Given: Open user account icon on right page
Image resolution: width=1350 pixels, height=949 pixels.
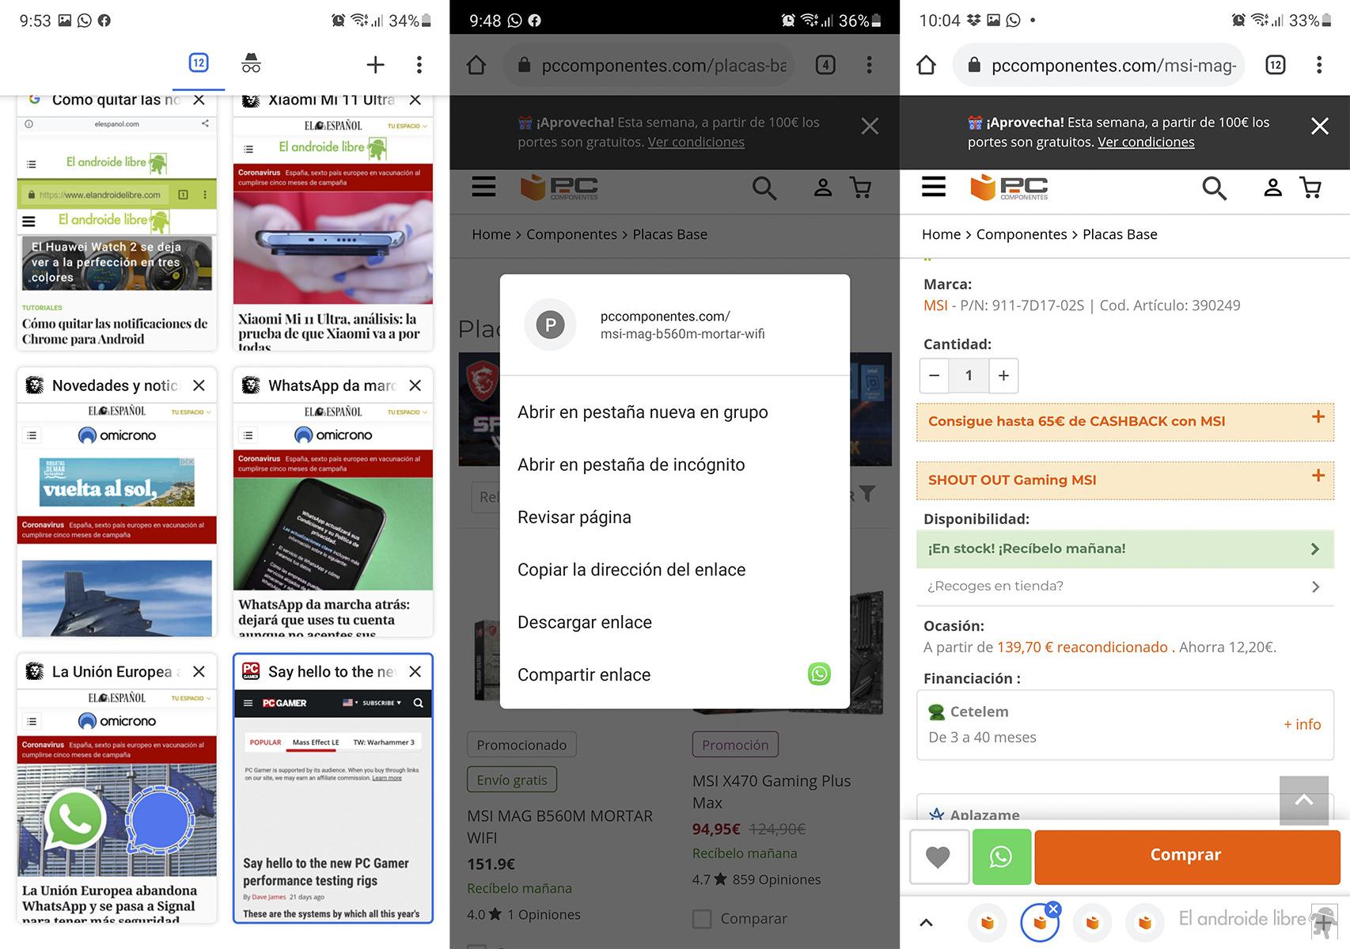Looking at the screenshot, I should tap(1272, 188).
